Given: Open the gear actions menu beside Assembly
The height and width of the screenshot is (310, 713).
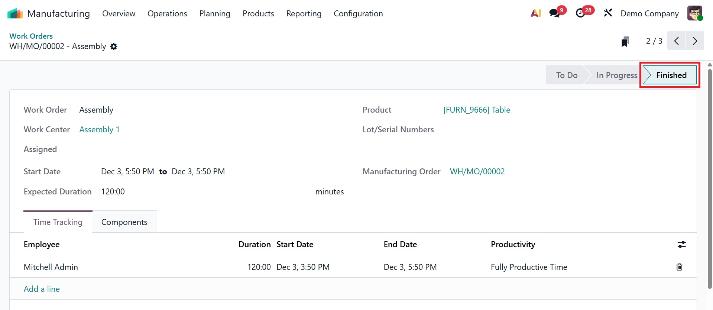Looking at the screenshot, I should (x=114, y=46).
